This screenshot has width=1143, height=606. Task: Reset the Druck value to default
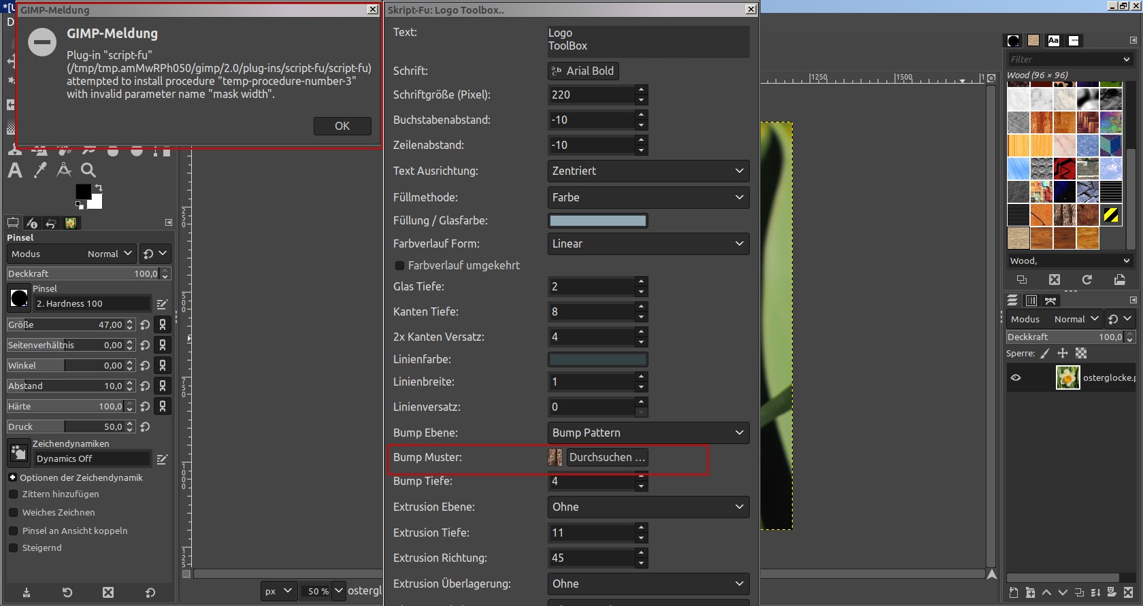145,427
